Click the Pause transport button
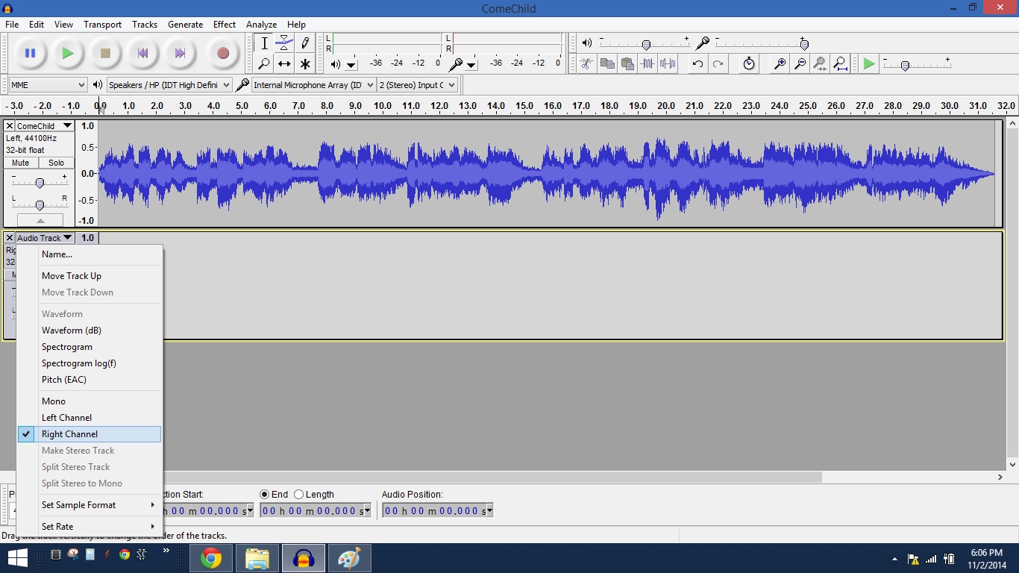 (31, 53)
